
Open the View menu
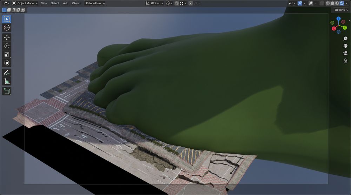tap(44, 4)
